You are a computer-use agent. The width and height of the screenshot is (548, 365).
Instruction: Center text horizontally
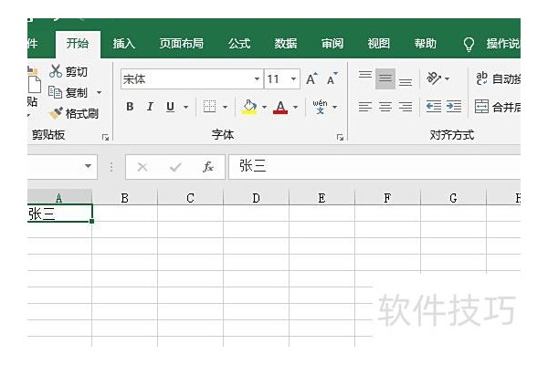(x=385, y=107)
